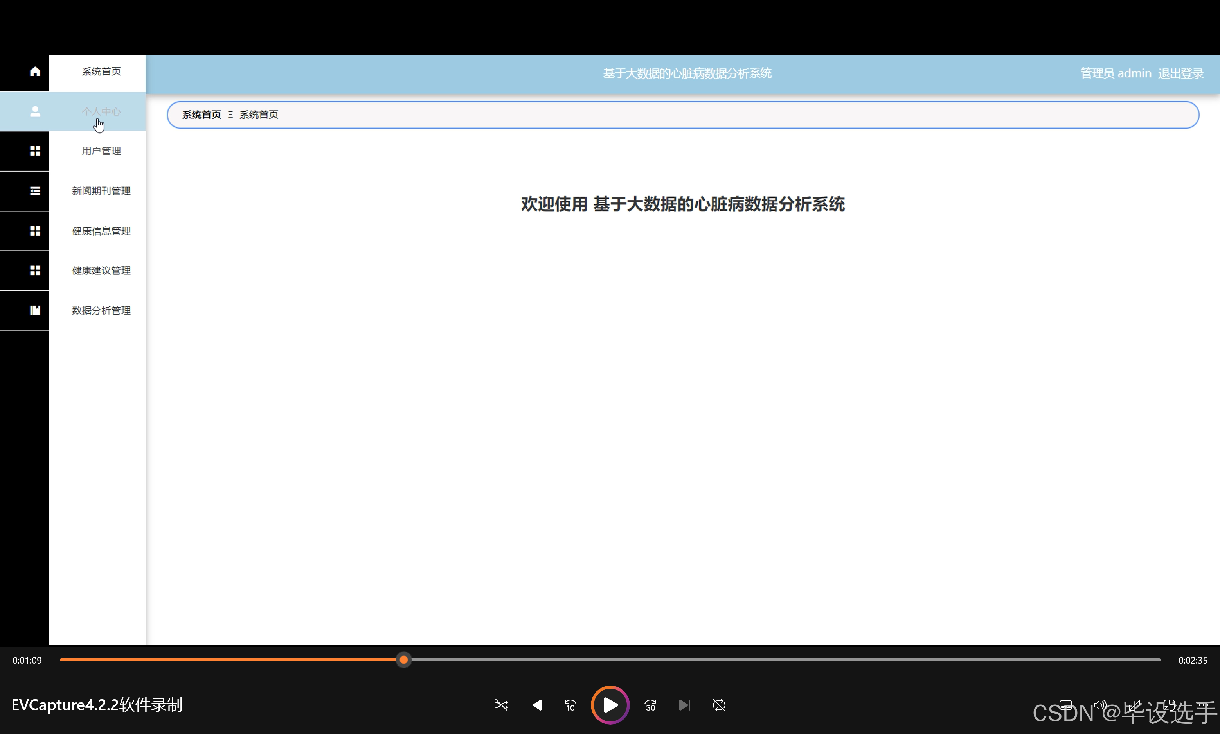The height and width of the screenshot is (734, 1220).
Task: Click the 退出登录 logout link
Action: tap(1180, 73)
